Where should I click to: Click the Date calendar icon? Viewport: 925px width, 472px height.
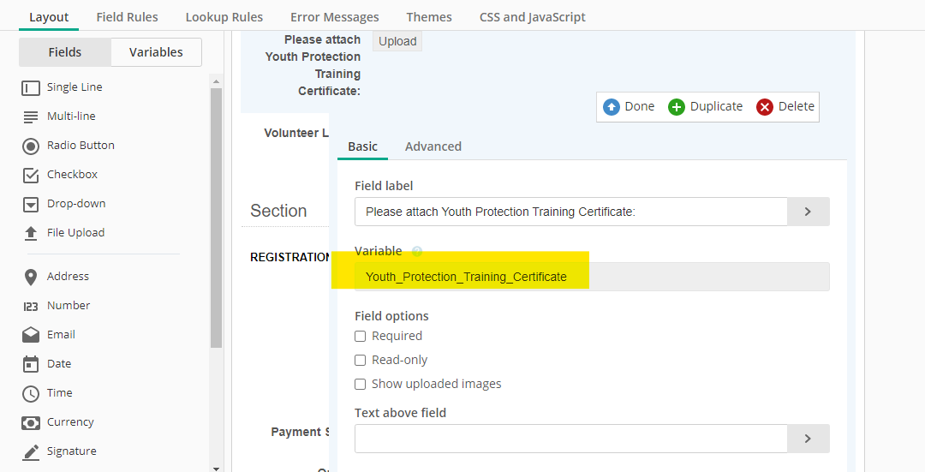tap(31, 364)
